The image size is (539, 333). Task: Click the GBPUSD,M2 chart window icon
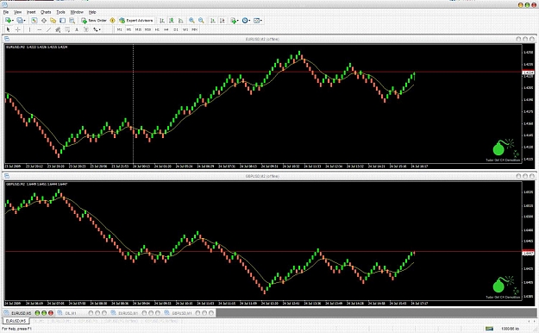tap(7, 176)
